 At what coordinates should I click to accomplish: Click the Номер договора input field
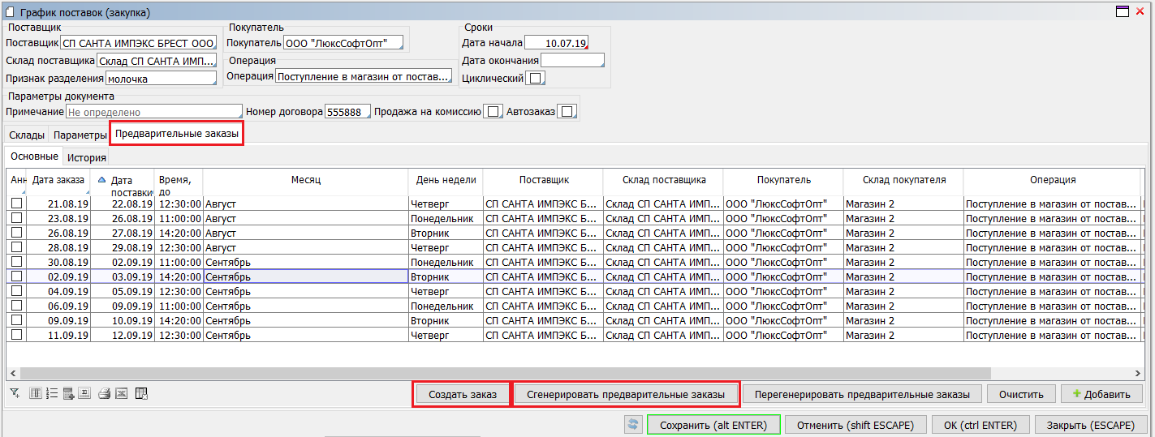click(347, 112)
